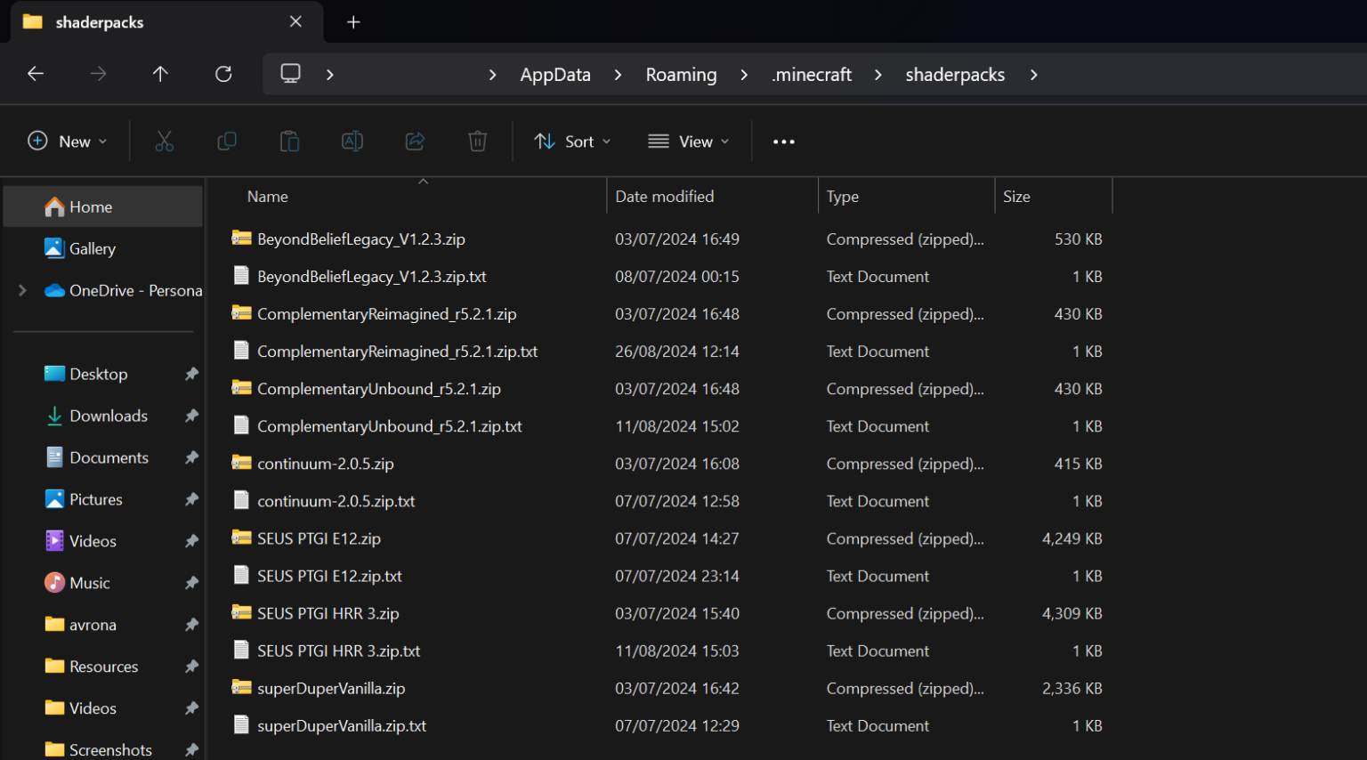The height and width of the screenshot is (760, 1367).
Task: Open the See more ellipsis menu
Action: click(783, 141)
